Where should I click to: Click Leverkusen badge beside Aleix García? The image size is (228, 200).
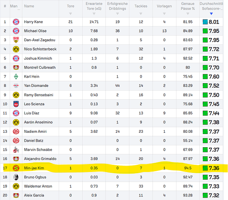(x=16, y=195)
